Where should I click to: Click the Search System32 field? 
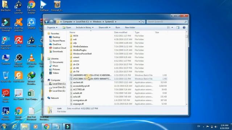click(x=167, y=22)
